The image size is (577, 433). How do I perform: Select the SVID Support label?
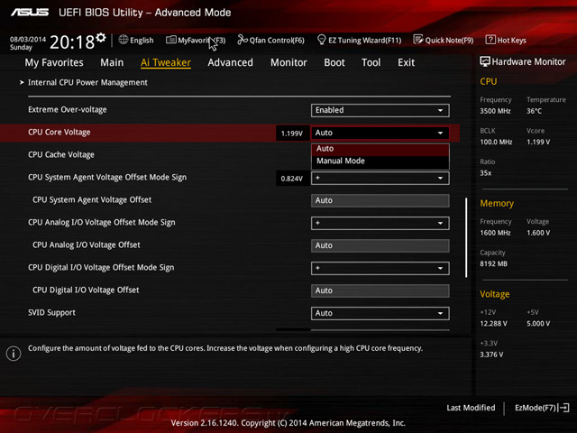pos(51,313)
